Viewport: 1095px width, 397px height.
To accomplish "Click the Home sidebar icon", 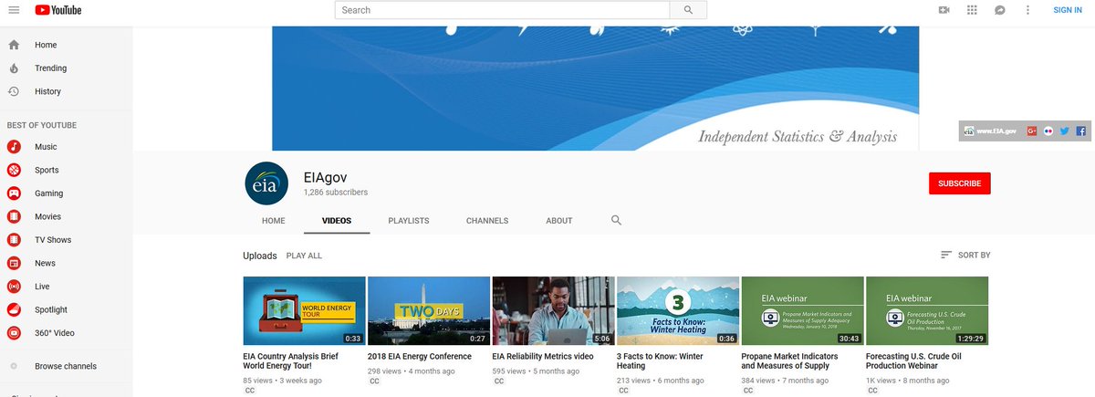I will point(14,45).
